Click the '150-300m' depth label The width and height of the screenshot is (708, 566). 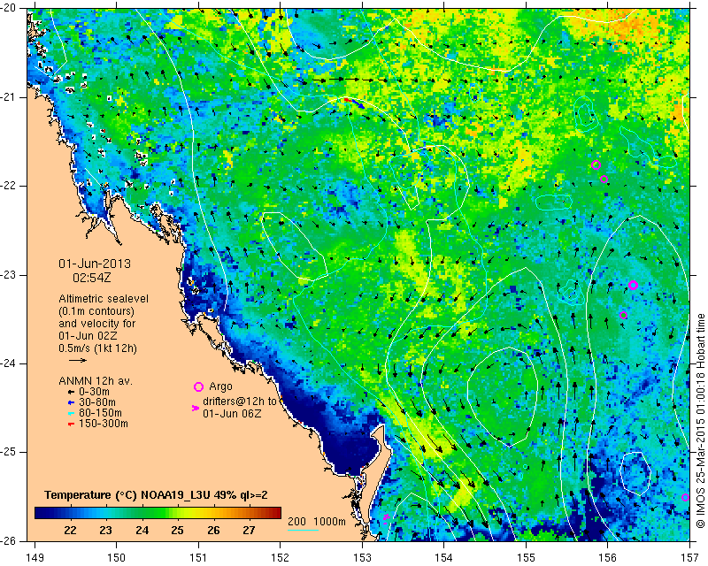[x=104, y=424]
